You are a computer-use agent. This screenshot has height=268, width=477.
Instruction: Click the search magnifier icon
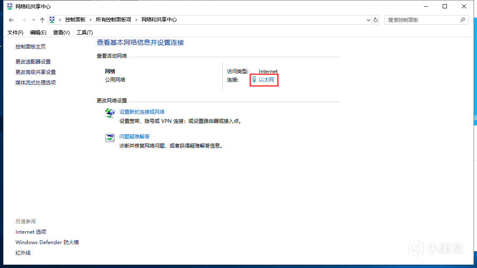pyautogui.click(x=462, y=20)
